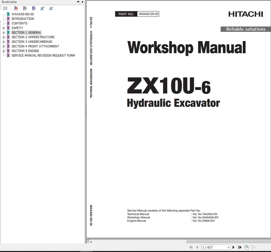The image size is (271, 252).
Task: Open the page number dropdown arrow
Action: tap(228, 247)
